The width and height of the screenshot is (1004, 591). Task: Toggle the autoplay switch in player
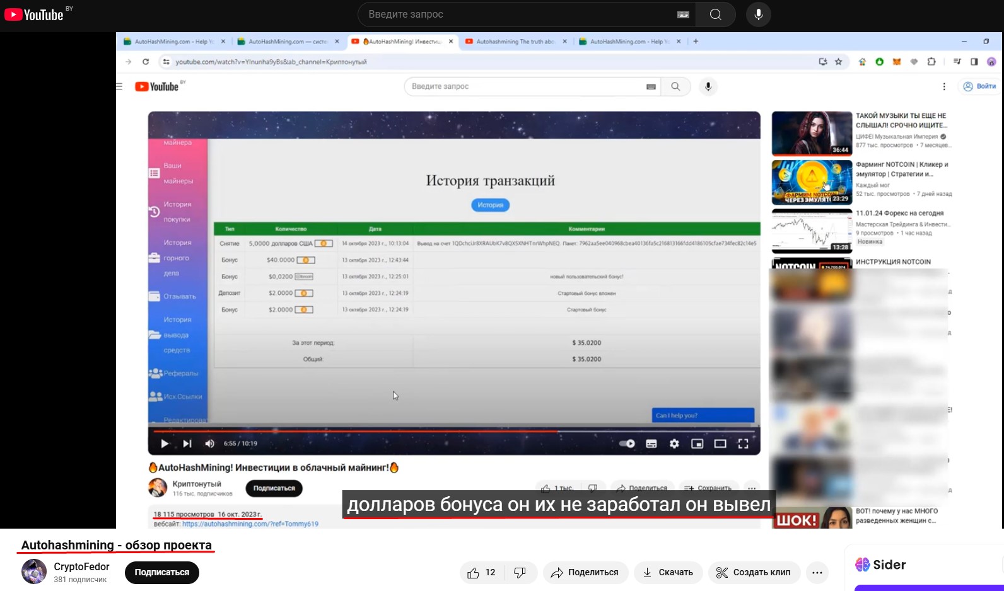[627, 444]
